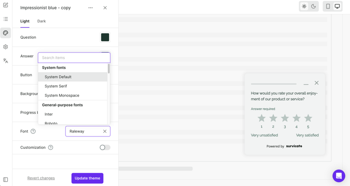Open the Raleway font dropdown
Screen dimensions: 350x186
(x=88, y=131)
